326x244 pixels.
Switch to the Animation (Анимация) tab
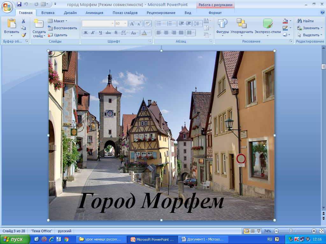coord(94,13)
